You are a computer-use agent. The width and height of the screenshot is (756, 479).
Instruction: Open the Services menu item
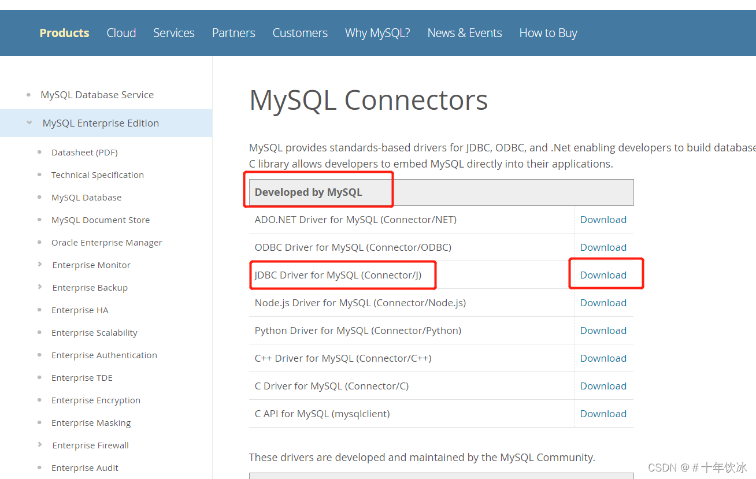point(174,33)
